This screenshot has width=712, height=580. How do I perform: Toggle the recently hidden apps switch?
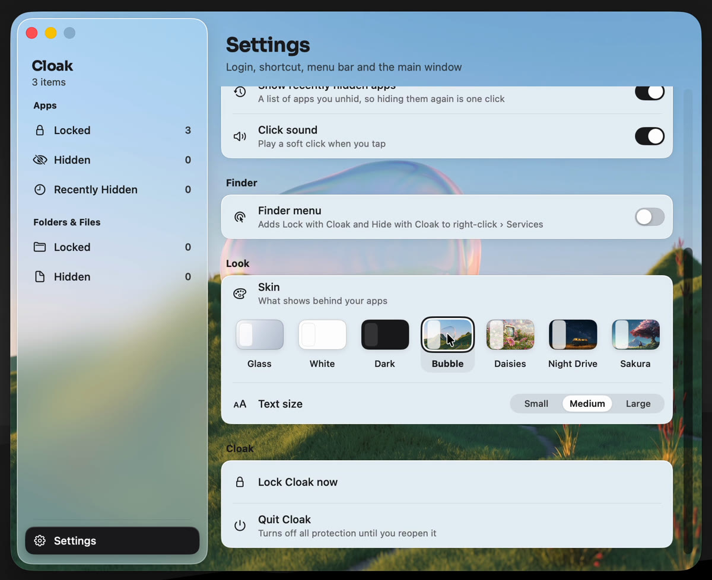click(650, 92)
